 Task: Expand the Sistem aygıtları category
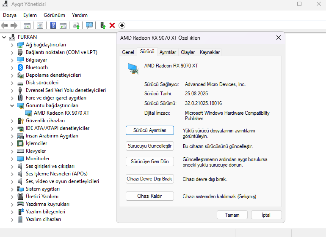click(12, 189)
